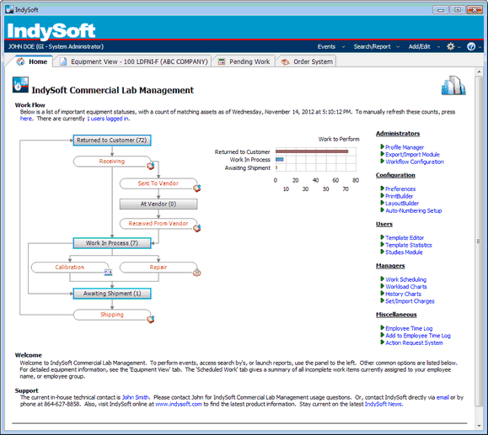Click the Returned to Customer (72) button
Image resolution: width=488 pixels, height=435 pixels.
click(x=112, y=141)
